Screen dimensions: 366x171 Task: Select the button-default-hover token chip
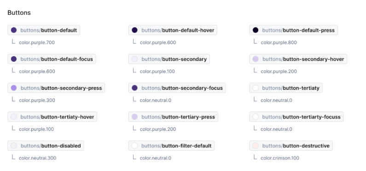click(173, 30)
